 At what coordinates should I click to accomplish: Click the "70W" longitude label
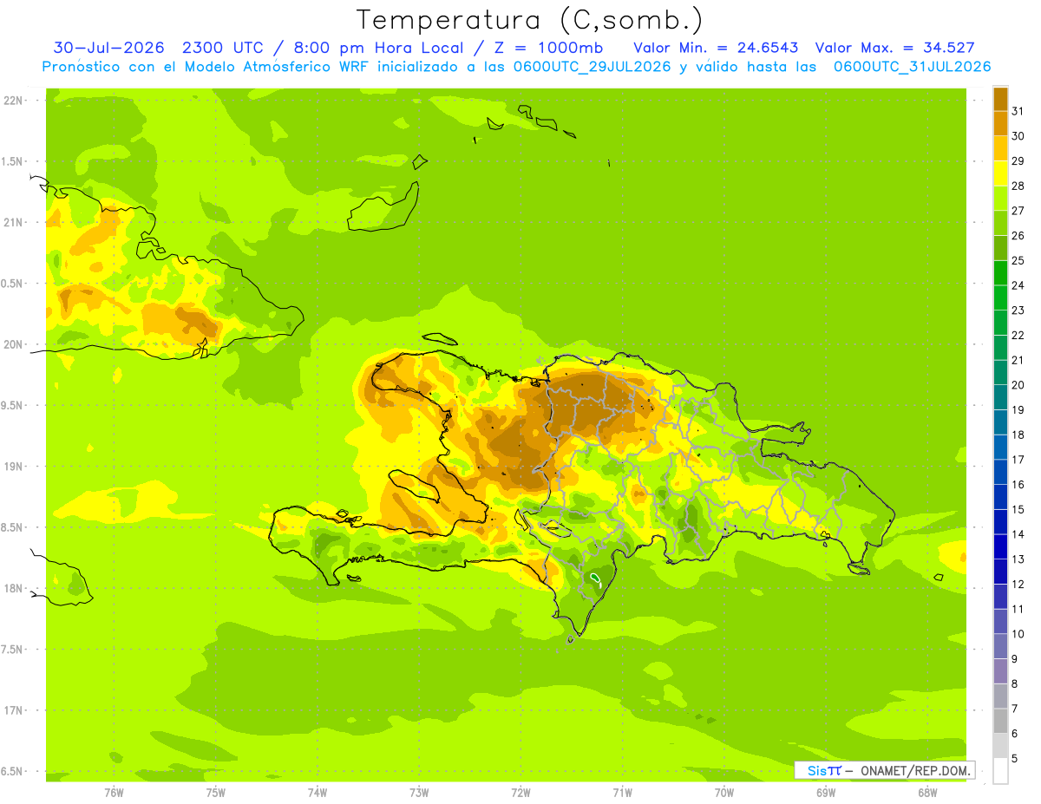click(724, 792)
